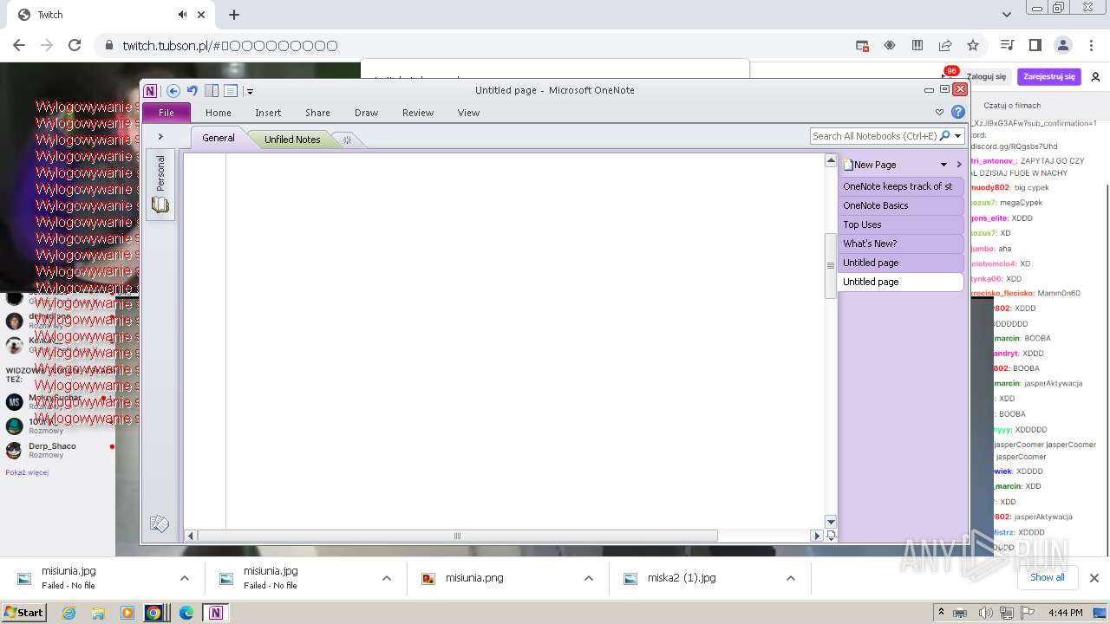The width and height of the screenshot is (1110, 624).
Task: Click the horizontal scrollbar thumb
Action: (457, 536)
